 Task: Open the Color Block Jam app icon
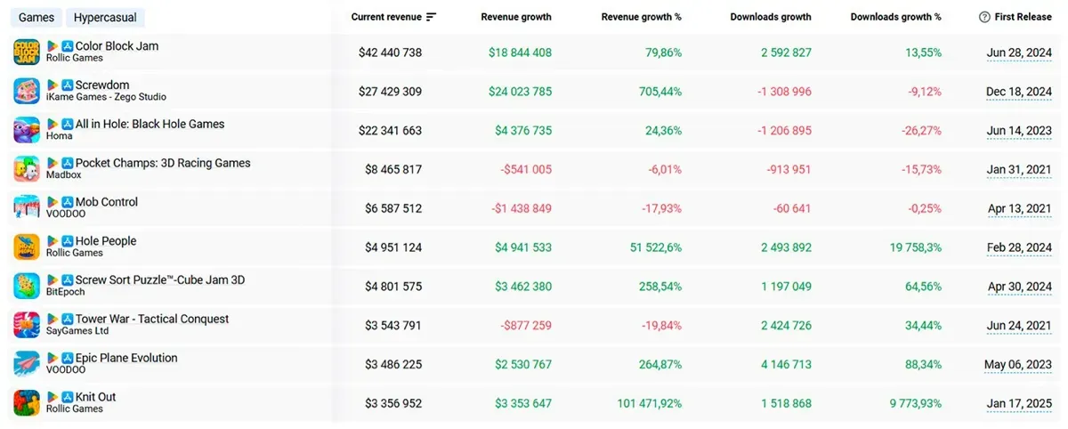[x=27, y=53]
